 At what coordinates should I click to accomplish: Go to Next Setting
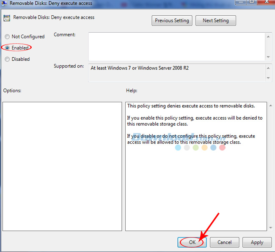point(215,20)
